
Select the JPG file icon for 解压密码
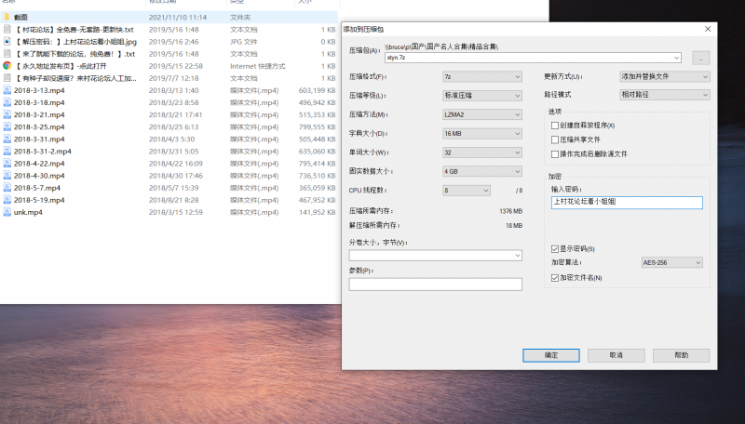coord(7,42)
